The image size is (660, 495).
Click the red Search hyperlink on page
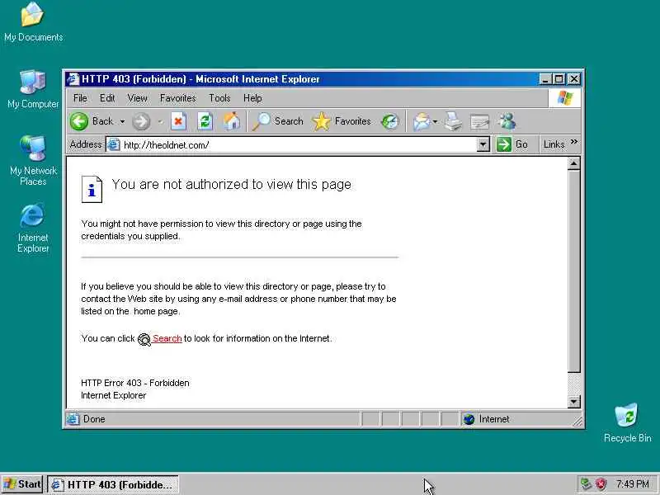[x=167, y=338]
